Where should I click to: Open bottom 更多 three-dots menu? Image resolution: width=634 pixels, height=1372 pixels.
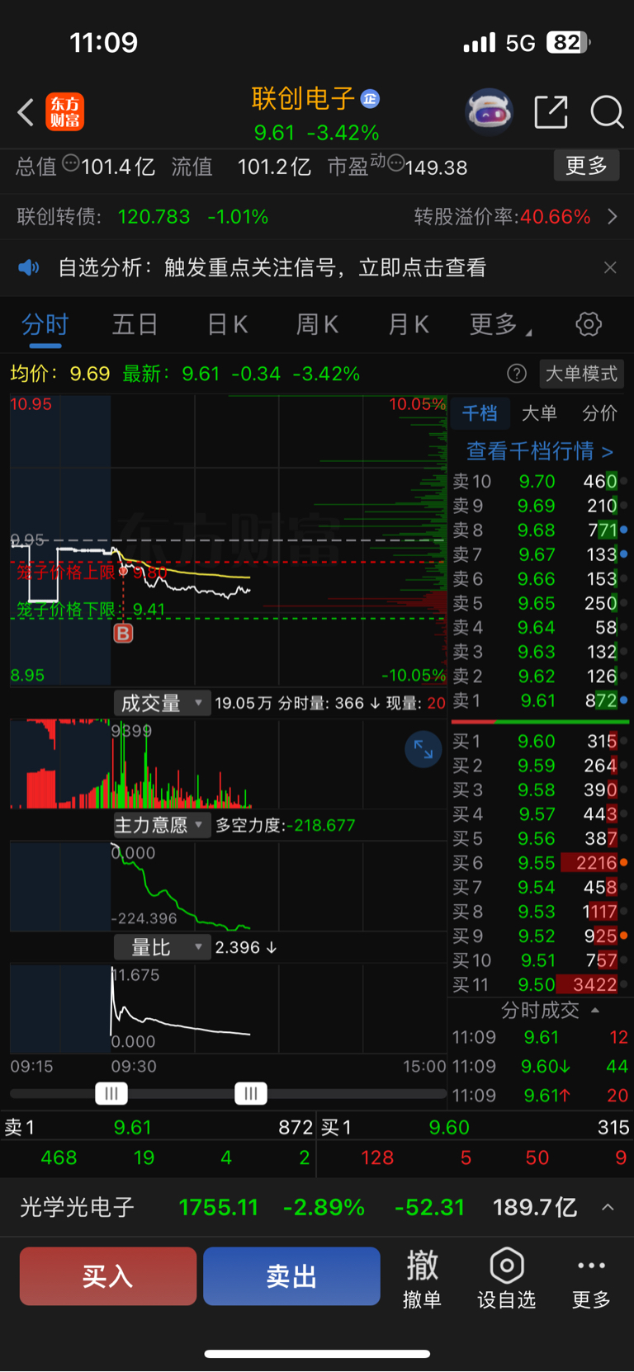[591, 1278]
